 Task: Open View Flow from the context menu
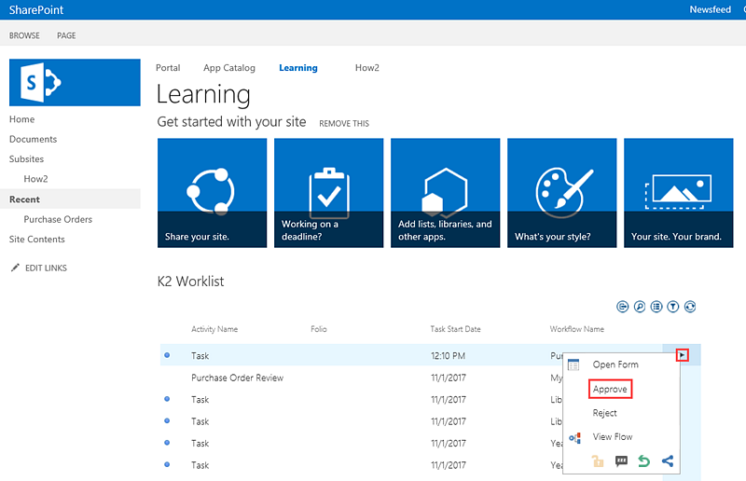point(613,437)
